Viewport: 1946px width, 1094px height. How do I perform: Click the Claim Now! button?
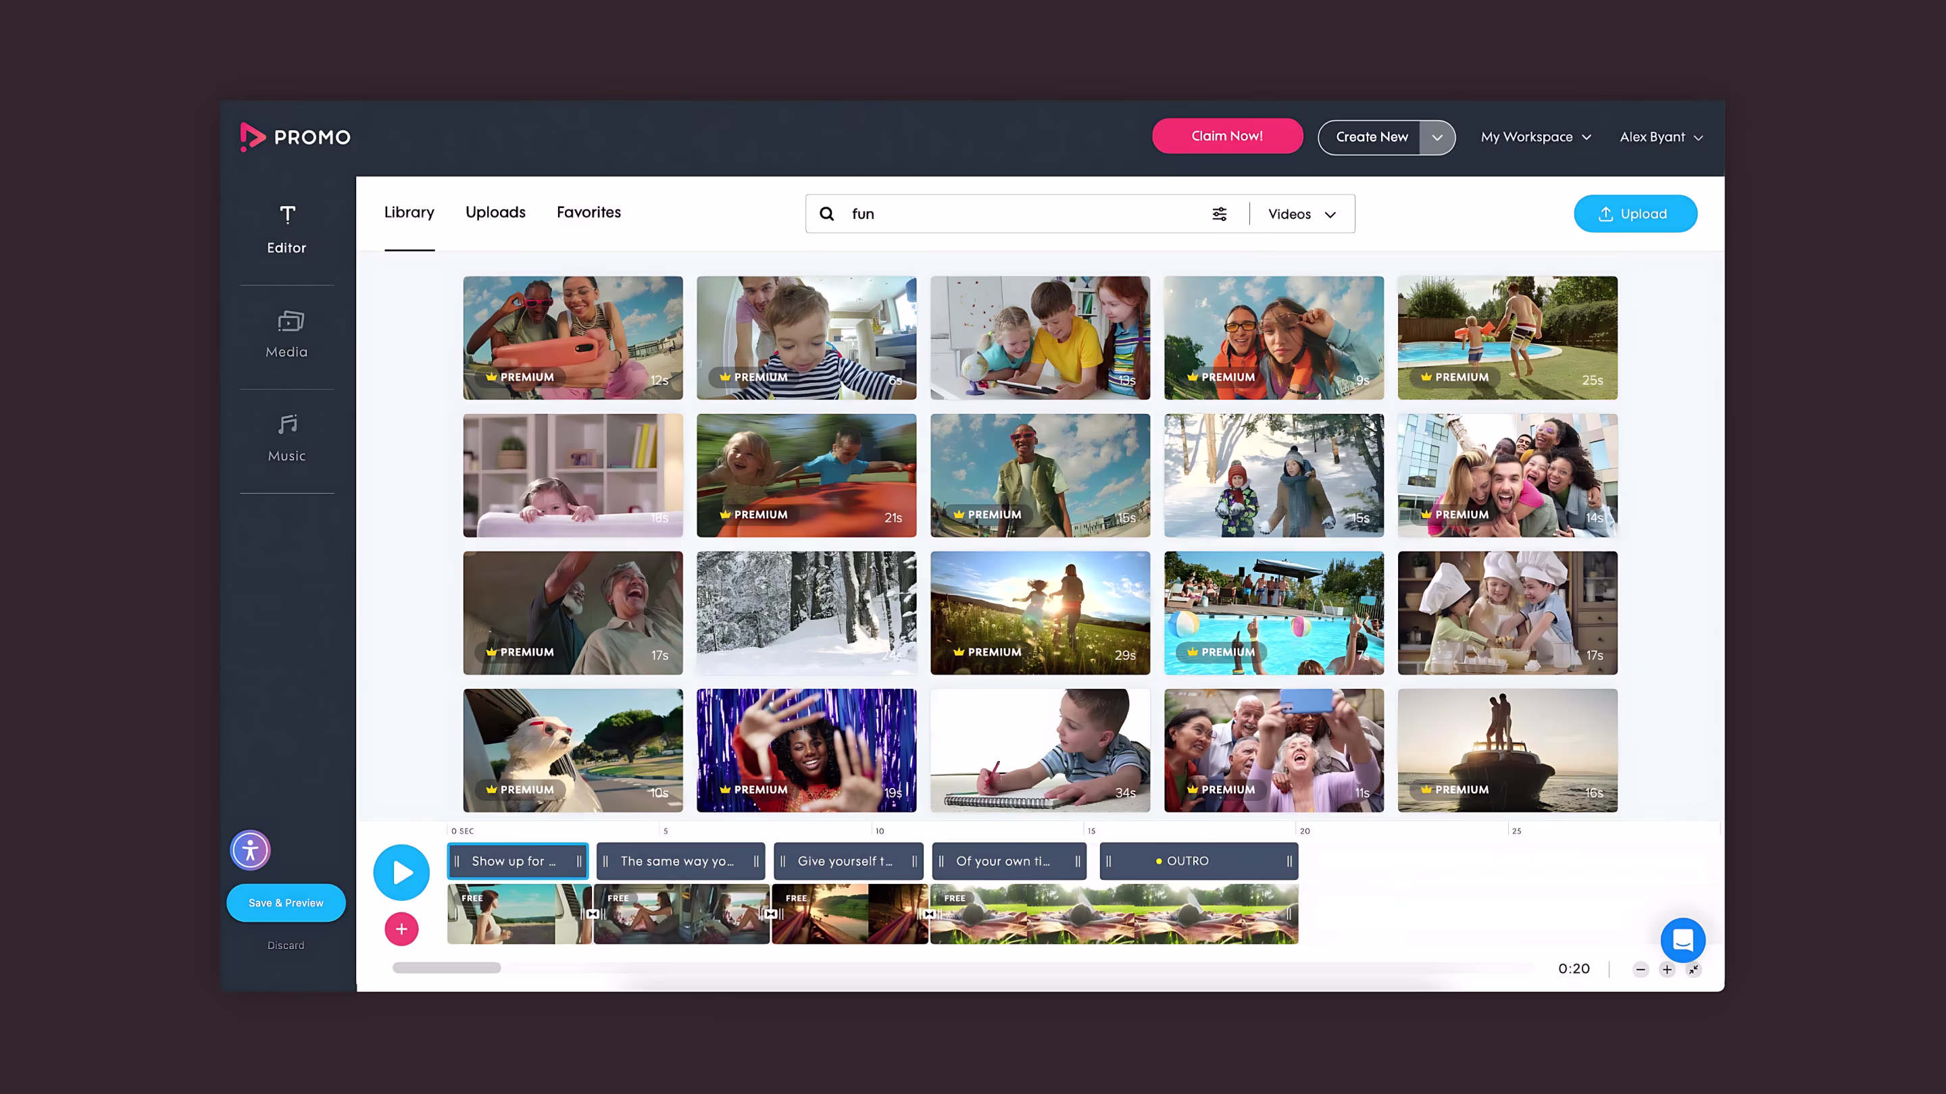tap(1227, 136)
